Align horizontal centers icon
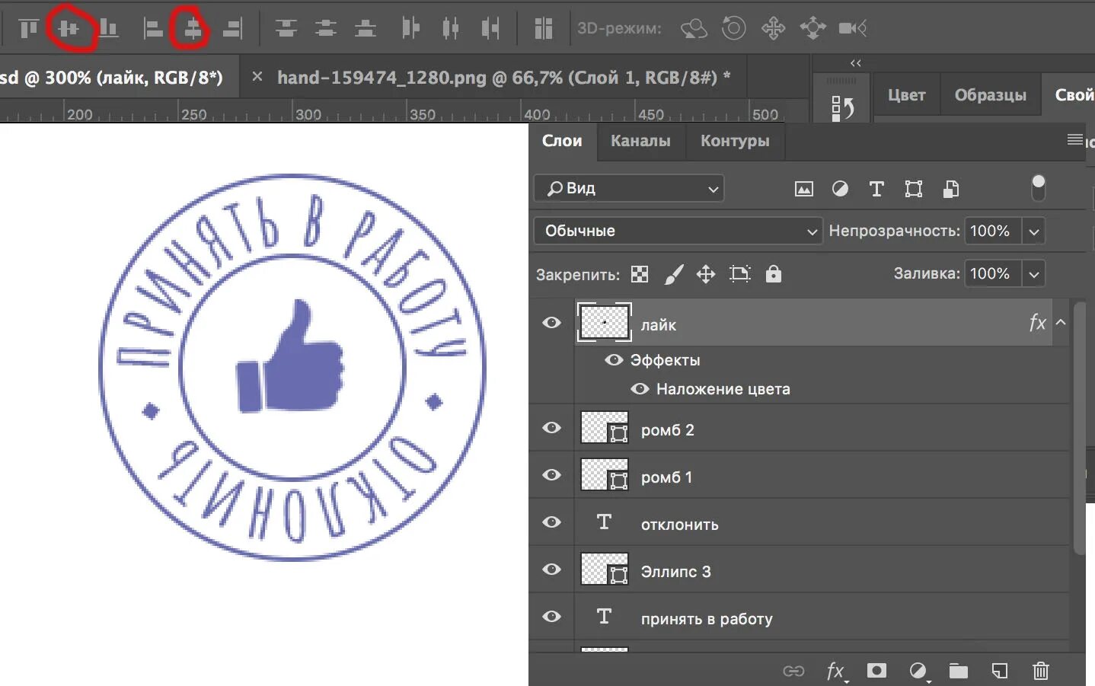 tap(193, 29)
